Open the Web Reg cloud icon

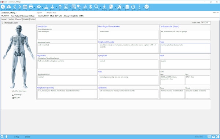click(x=9, y=7)
